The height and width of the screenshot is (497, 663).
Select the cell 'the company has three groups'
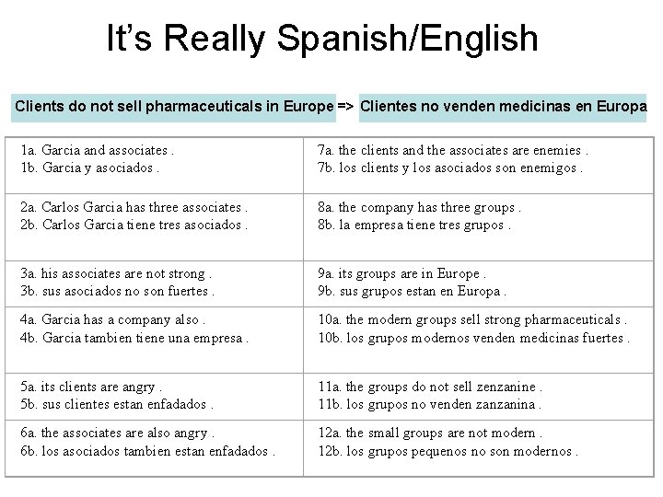(477, 215)
